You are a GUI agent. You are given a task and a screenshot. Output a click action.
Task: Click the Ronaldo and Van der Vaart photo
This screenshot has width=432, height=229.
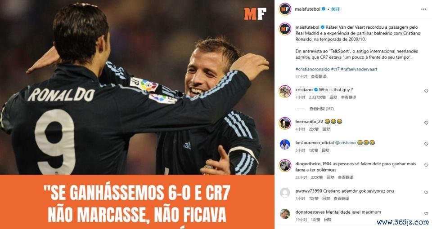point(137,88)
